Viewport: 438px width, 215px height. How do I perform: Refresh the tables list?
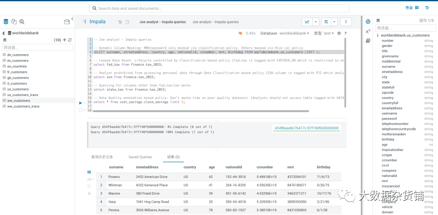(70, 40)
